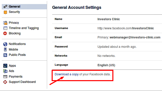Click the Mobile phone icon
Viewport: 162px width, 91px height.
click(x=5, y=50)
